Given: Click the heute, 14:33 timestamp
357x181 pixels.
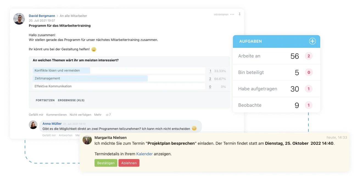Looking at the screenshot, I should pos(337,137).
